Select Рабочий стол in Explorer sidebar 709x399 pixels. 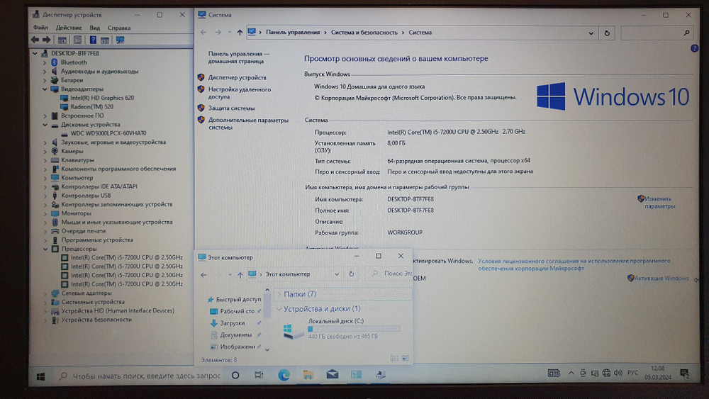[237, 311]
